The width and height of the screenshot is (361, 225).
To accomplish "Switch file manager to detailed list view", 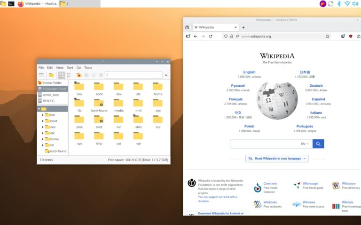I will [69, 75].
